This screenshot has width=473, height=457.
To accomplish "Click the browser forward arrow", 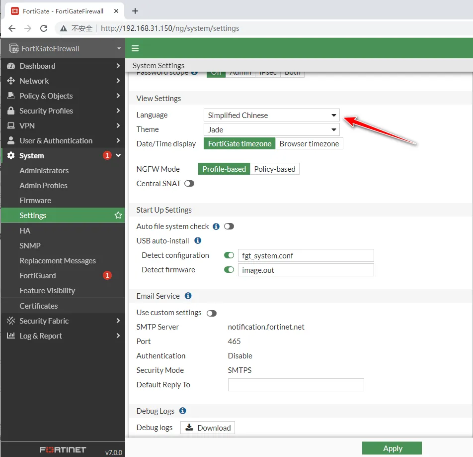I will click(x=28, y=28).
